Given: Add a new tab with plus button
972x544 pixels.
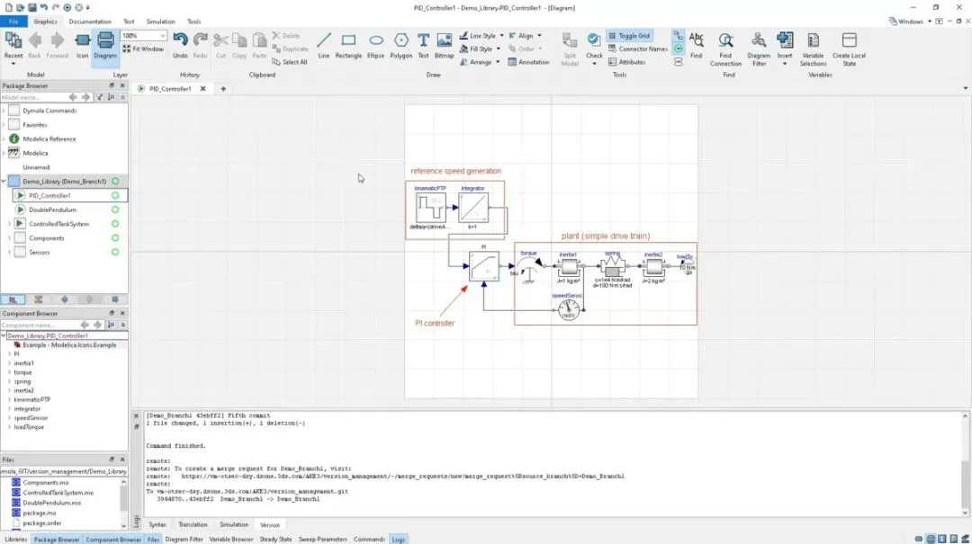Looking at the screenshot, I should pos(223,89).
